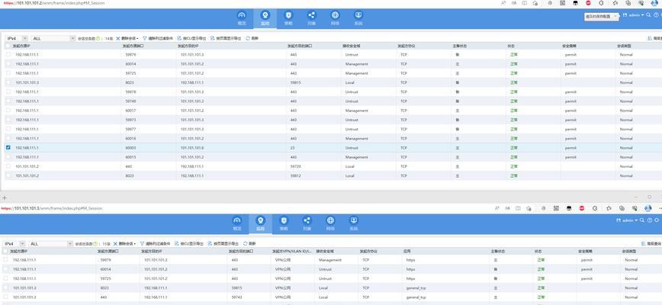
Task: Switch to 概览 tab in the 101.101.101.3 window
Action: coord(237,223)
